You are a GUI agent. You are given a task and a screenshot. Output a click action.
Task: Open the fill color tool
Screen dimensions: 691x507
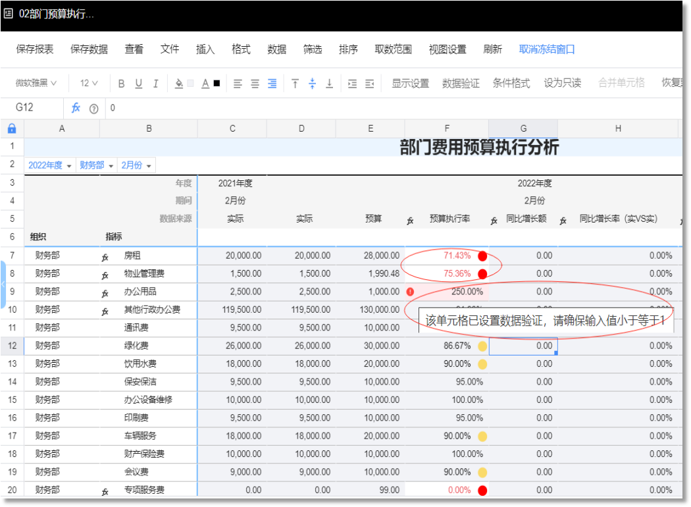(179, 83)
